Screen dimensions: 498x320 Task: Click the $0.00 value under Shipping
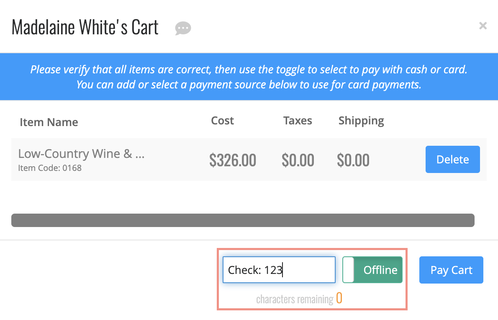[353, 160]
